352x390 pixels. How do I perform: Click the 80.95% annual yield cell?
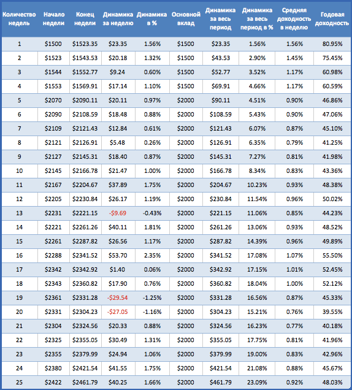pos(332,44)
